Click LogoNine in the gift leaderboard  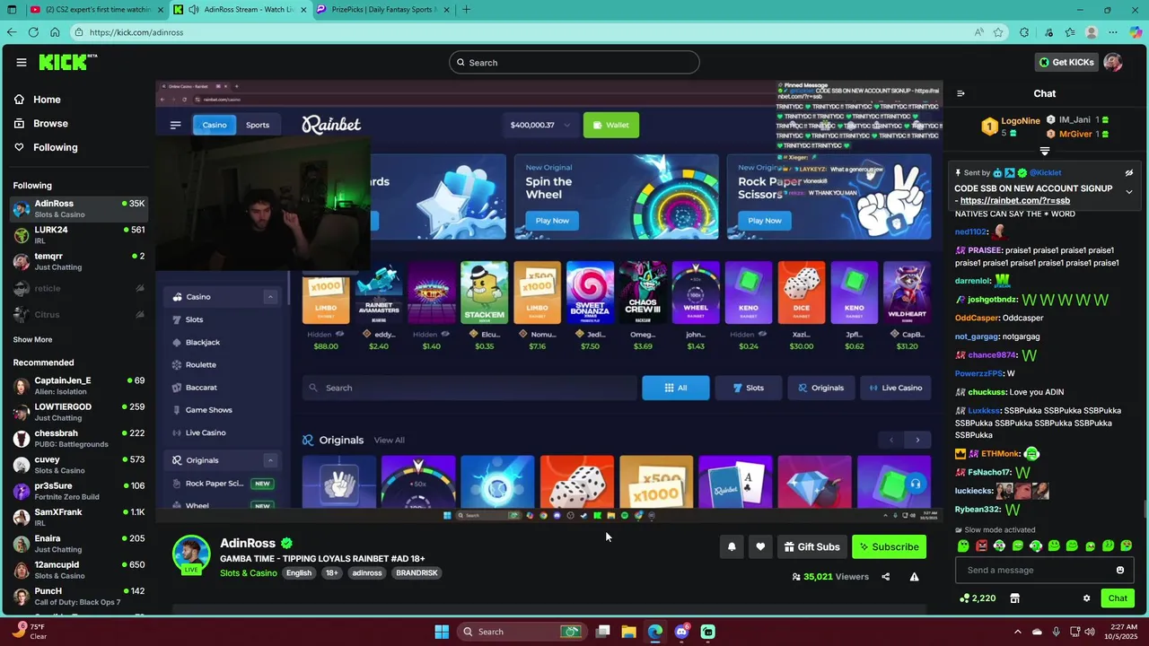pyautogui.click(x=1021, y=120)
